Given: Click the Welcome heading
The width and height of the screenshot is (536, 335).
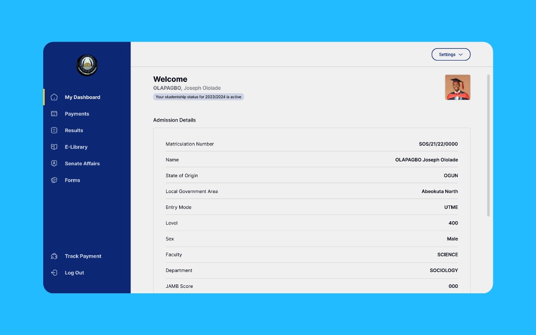Looking at the screenshot, I should 170,79.
